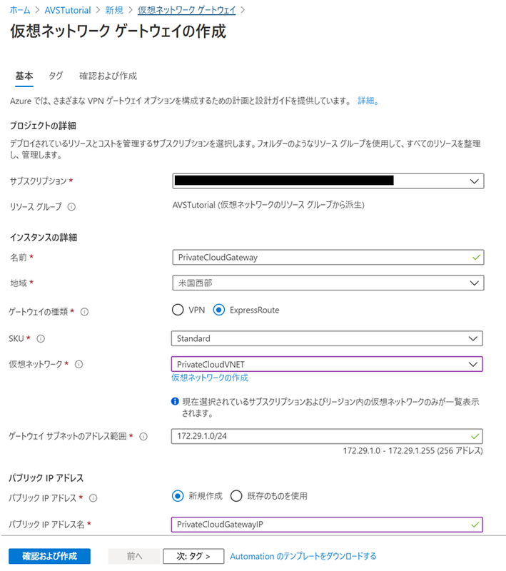This screenshot has height=571, width=506.
Task: Select the VPN gateway type radio button
Action: click(x=178, y=310)
